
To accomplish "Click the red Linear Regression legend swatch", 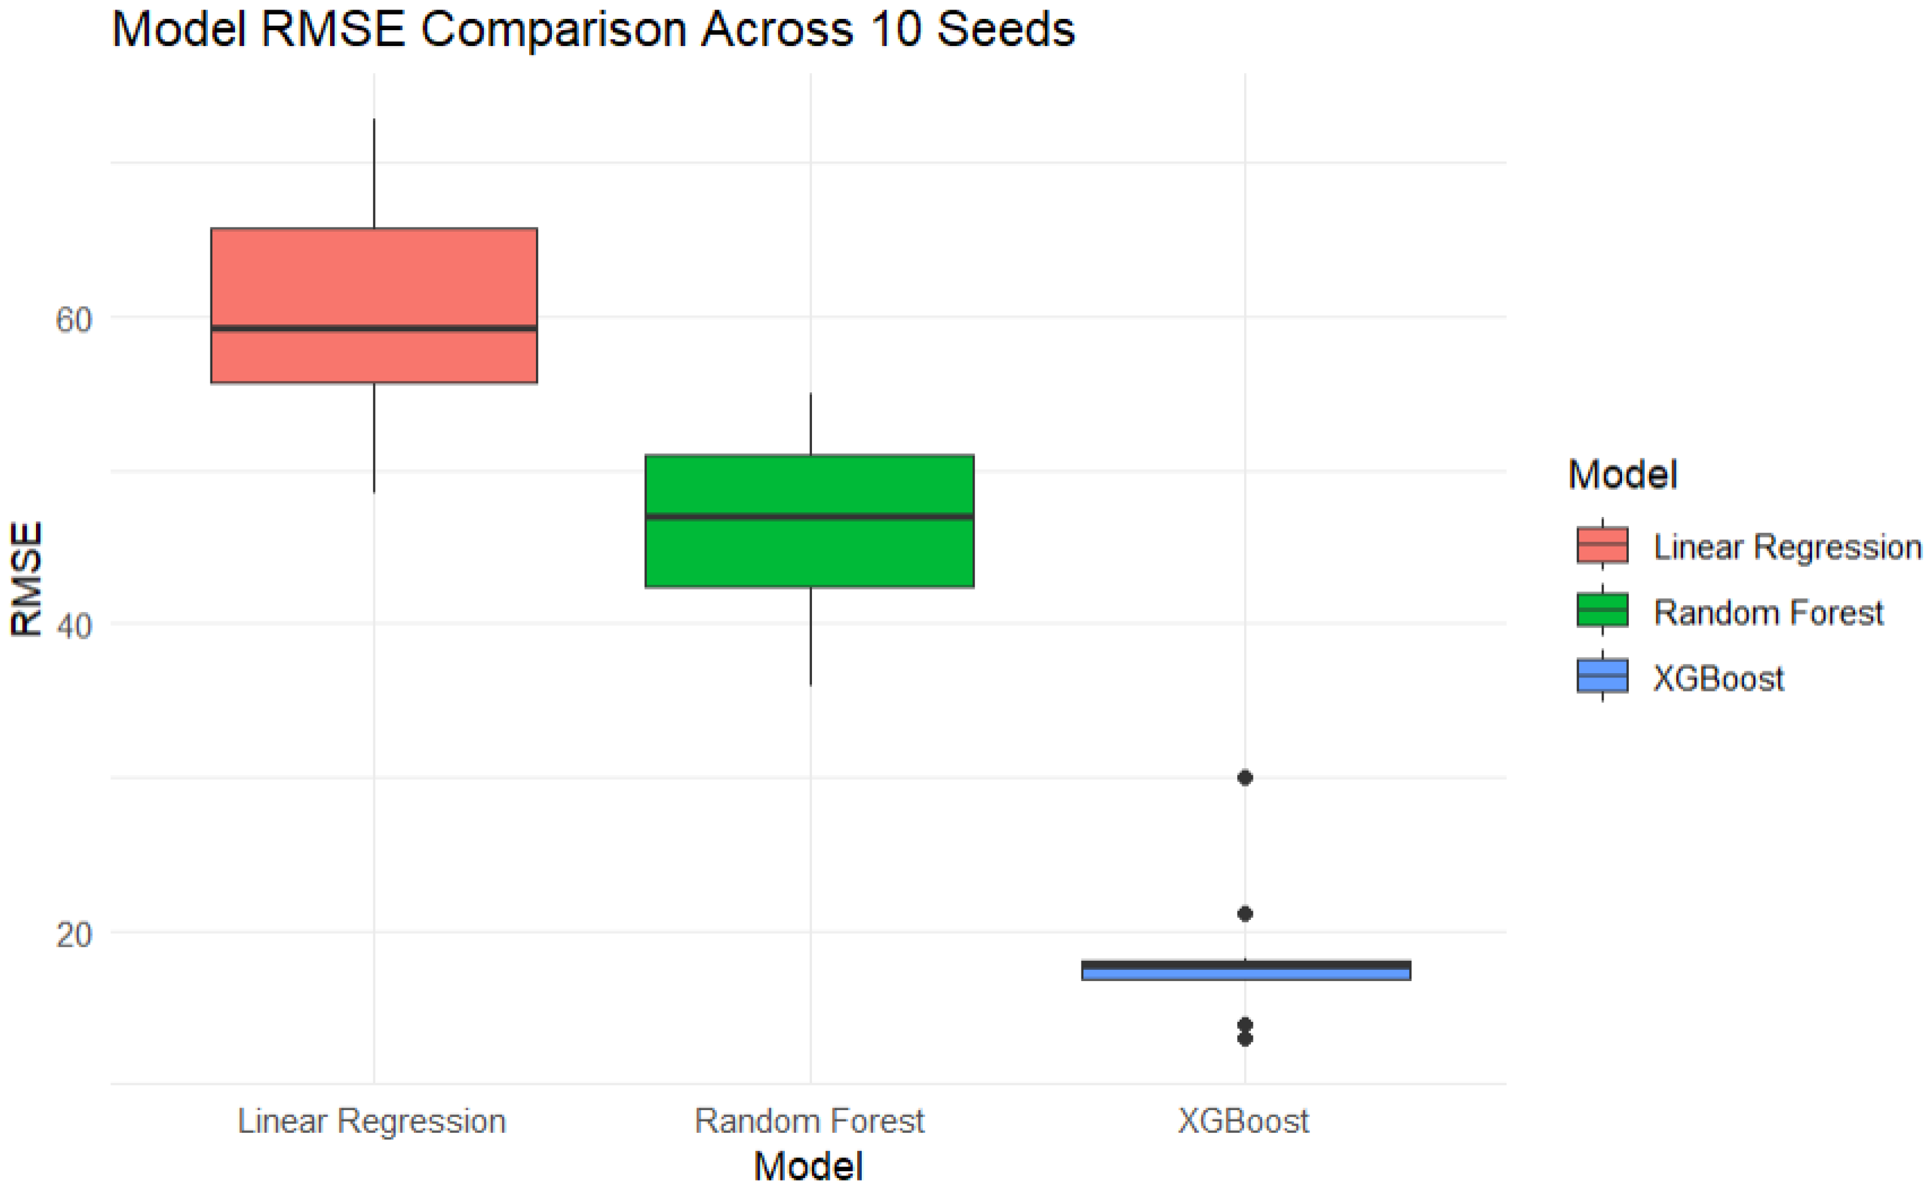I will (x=1601, y=545).
